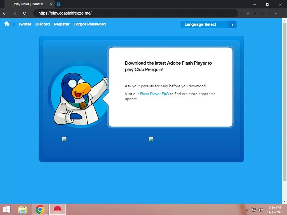The width and height of the screenshot is (287, 215).
Task: Select the Play Now! Coastal browser tab
Action: tap(30, 4)
